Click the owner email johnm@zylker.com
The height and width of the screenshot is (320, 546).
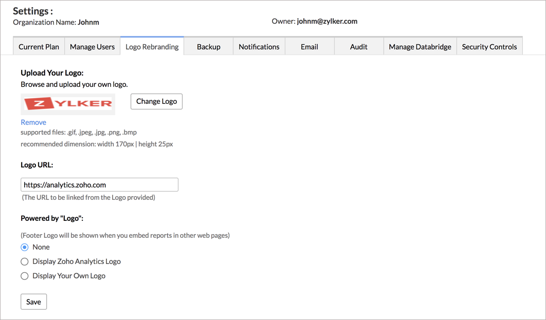tap(327, 22)
